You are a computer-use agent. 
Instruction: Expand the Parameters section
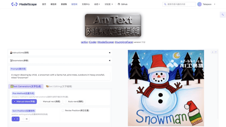tap(109, 61)
